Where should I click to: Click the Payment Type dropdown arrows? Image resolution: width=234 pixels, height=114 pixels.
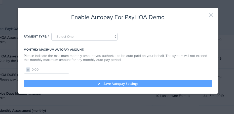115,37
